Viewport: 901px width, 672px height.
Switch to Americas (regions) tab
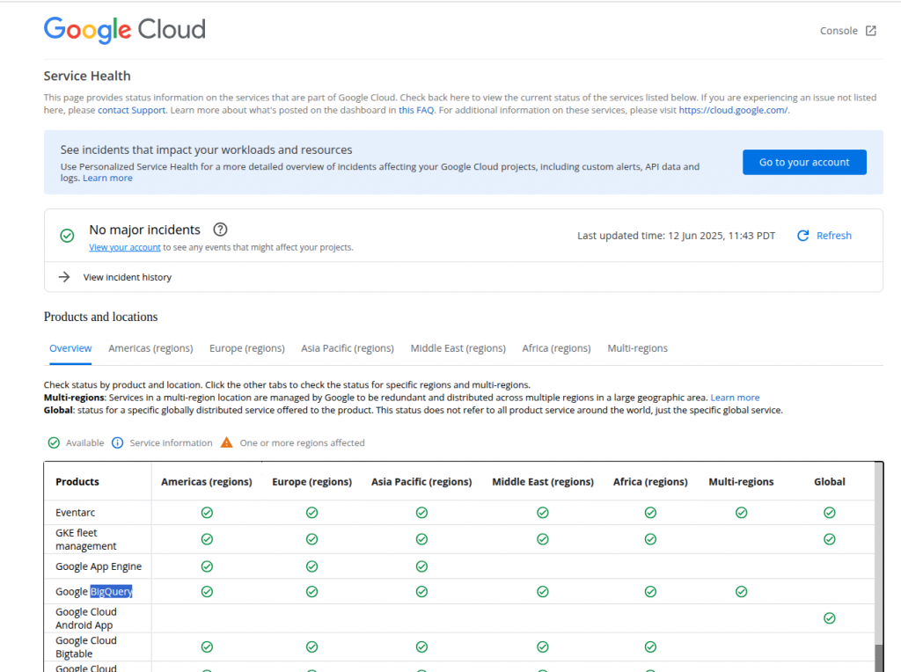150,348
